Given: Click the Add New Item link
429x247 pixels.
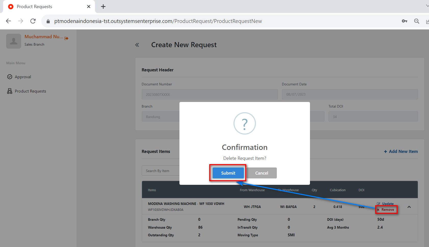Looking at the screenshot, I should pos(401,151).
